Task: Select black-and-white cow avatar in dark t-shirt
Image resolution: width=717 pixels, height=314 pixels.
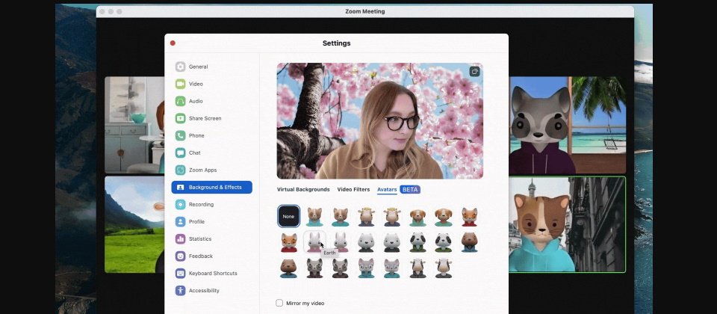Action: (x=444, y=268)
